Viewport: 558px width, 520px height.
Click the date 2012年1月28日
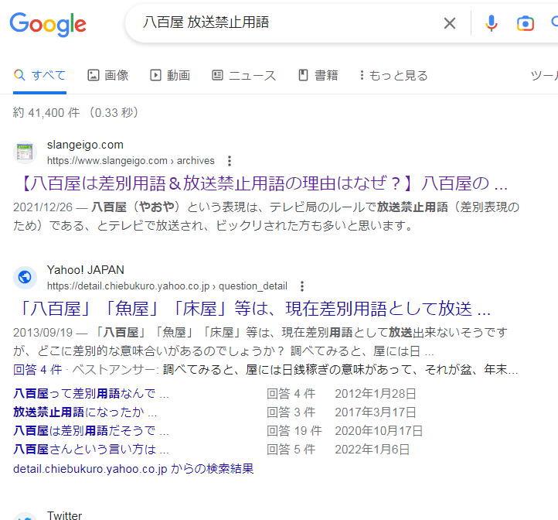click(x=376, y=394)
